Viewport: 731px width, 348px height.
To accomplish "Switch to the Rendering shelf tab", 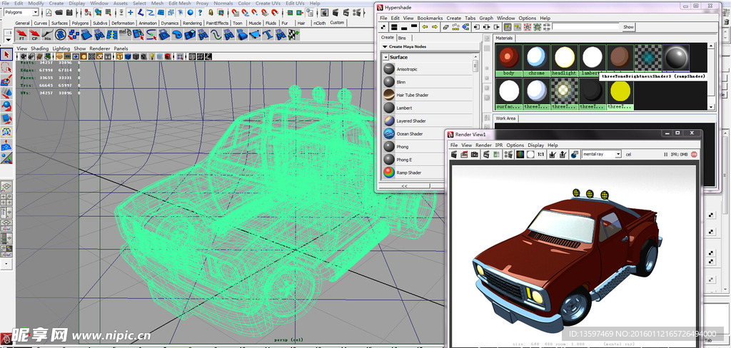I will point(192,23).
